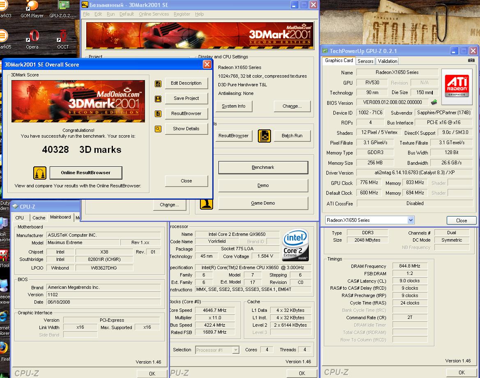480x378 pixels.
Task: Open the Run menu in 3DMark2001
Action: tap(110, 14)
